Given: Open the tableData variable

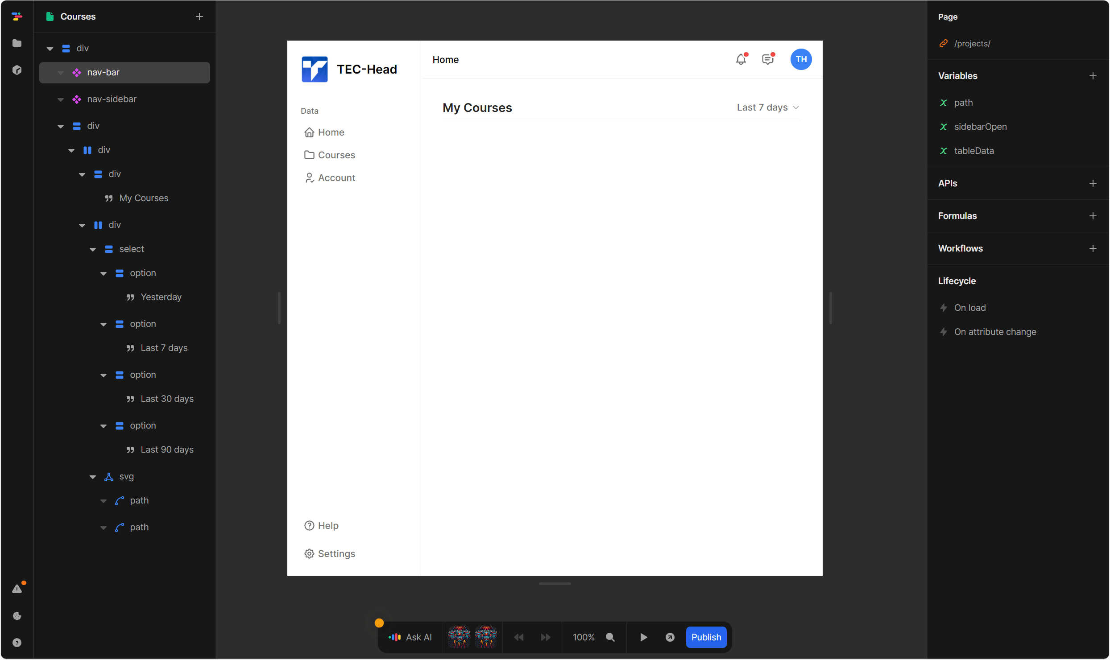Looking at the screenshot, I should [973, 151].
